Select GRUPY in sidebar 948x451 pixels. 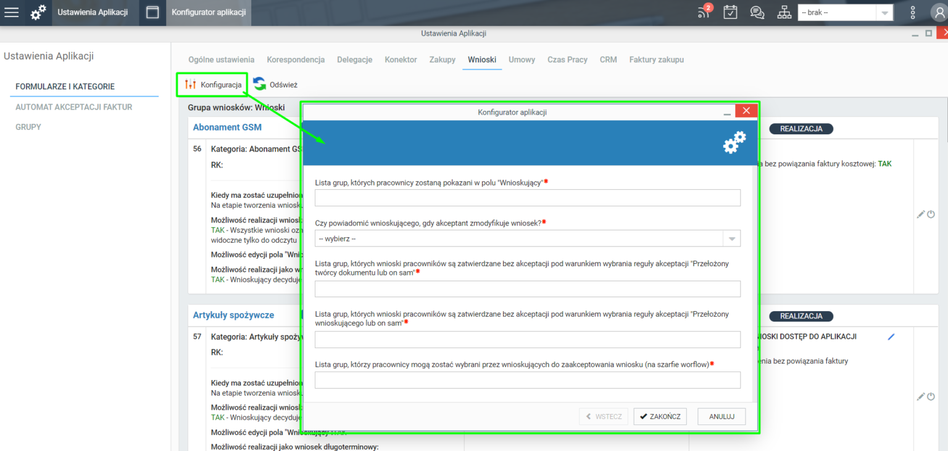pos(28,127)
